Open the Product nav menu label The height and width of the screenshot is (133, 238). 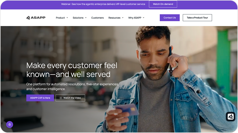point(60,18)
